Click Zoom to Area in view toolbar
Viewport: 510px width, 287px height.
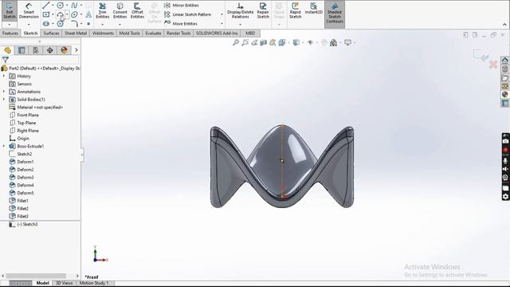click(245, 42)
